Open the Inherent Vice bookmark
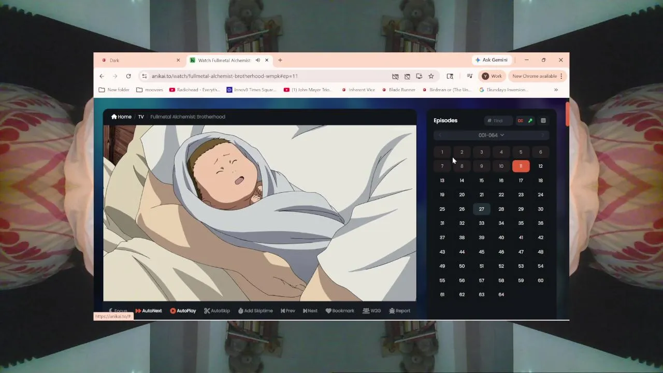 click(358, 90)
